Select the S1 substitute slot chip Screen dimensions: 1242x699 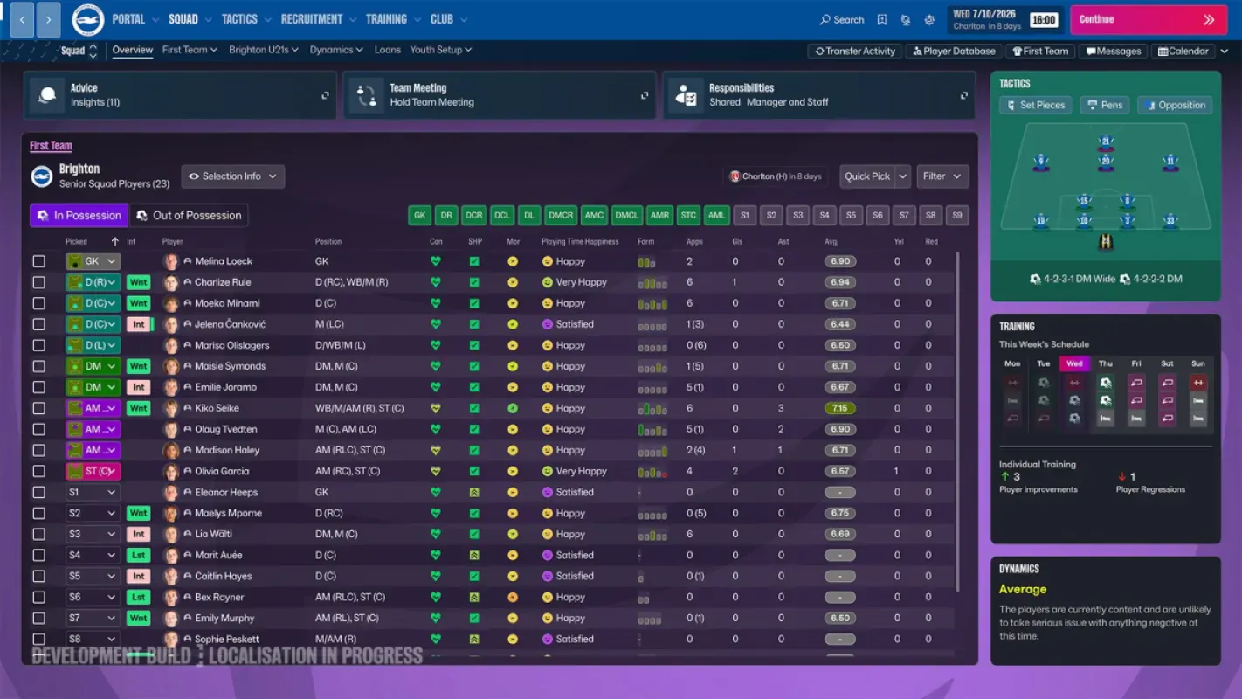click(744, 215)
